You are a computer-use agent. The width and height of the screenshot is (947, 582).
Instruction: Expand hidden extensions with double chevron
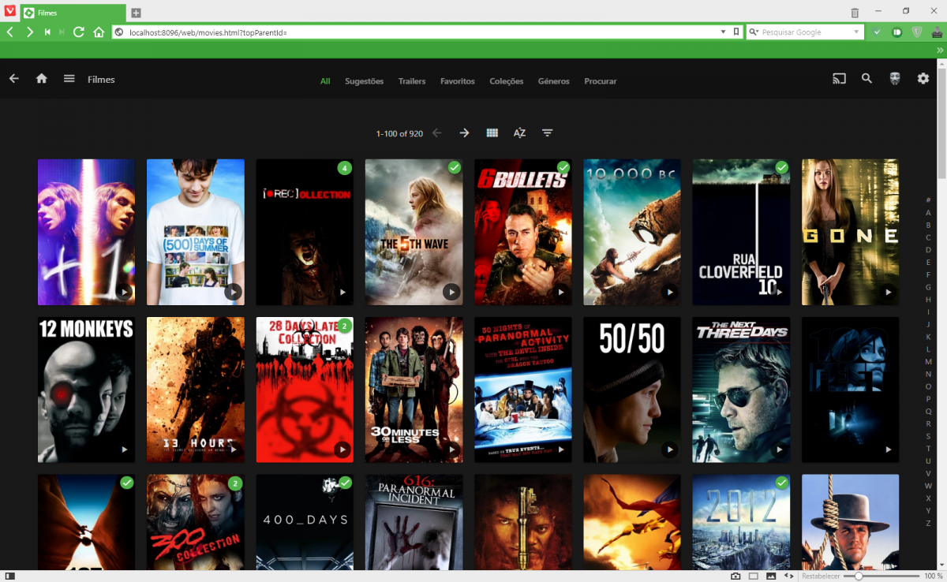tap(940, 50)
